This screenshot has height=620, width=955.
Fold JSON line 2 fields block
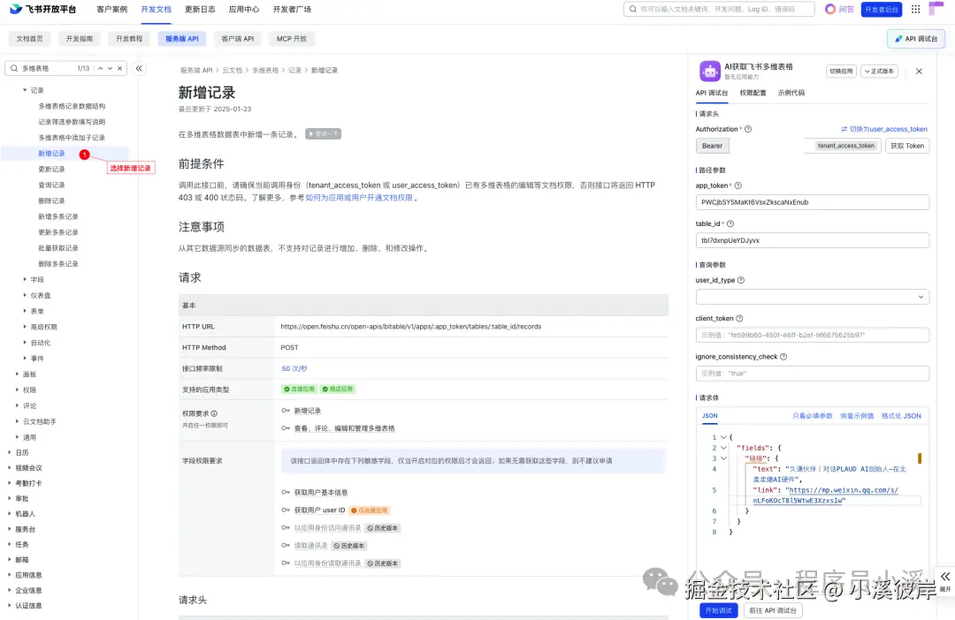(723, 448)
